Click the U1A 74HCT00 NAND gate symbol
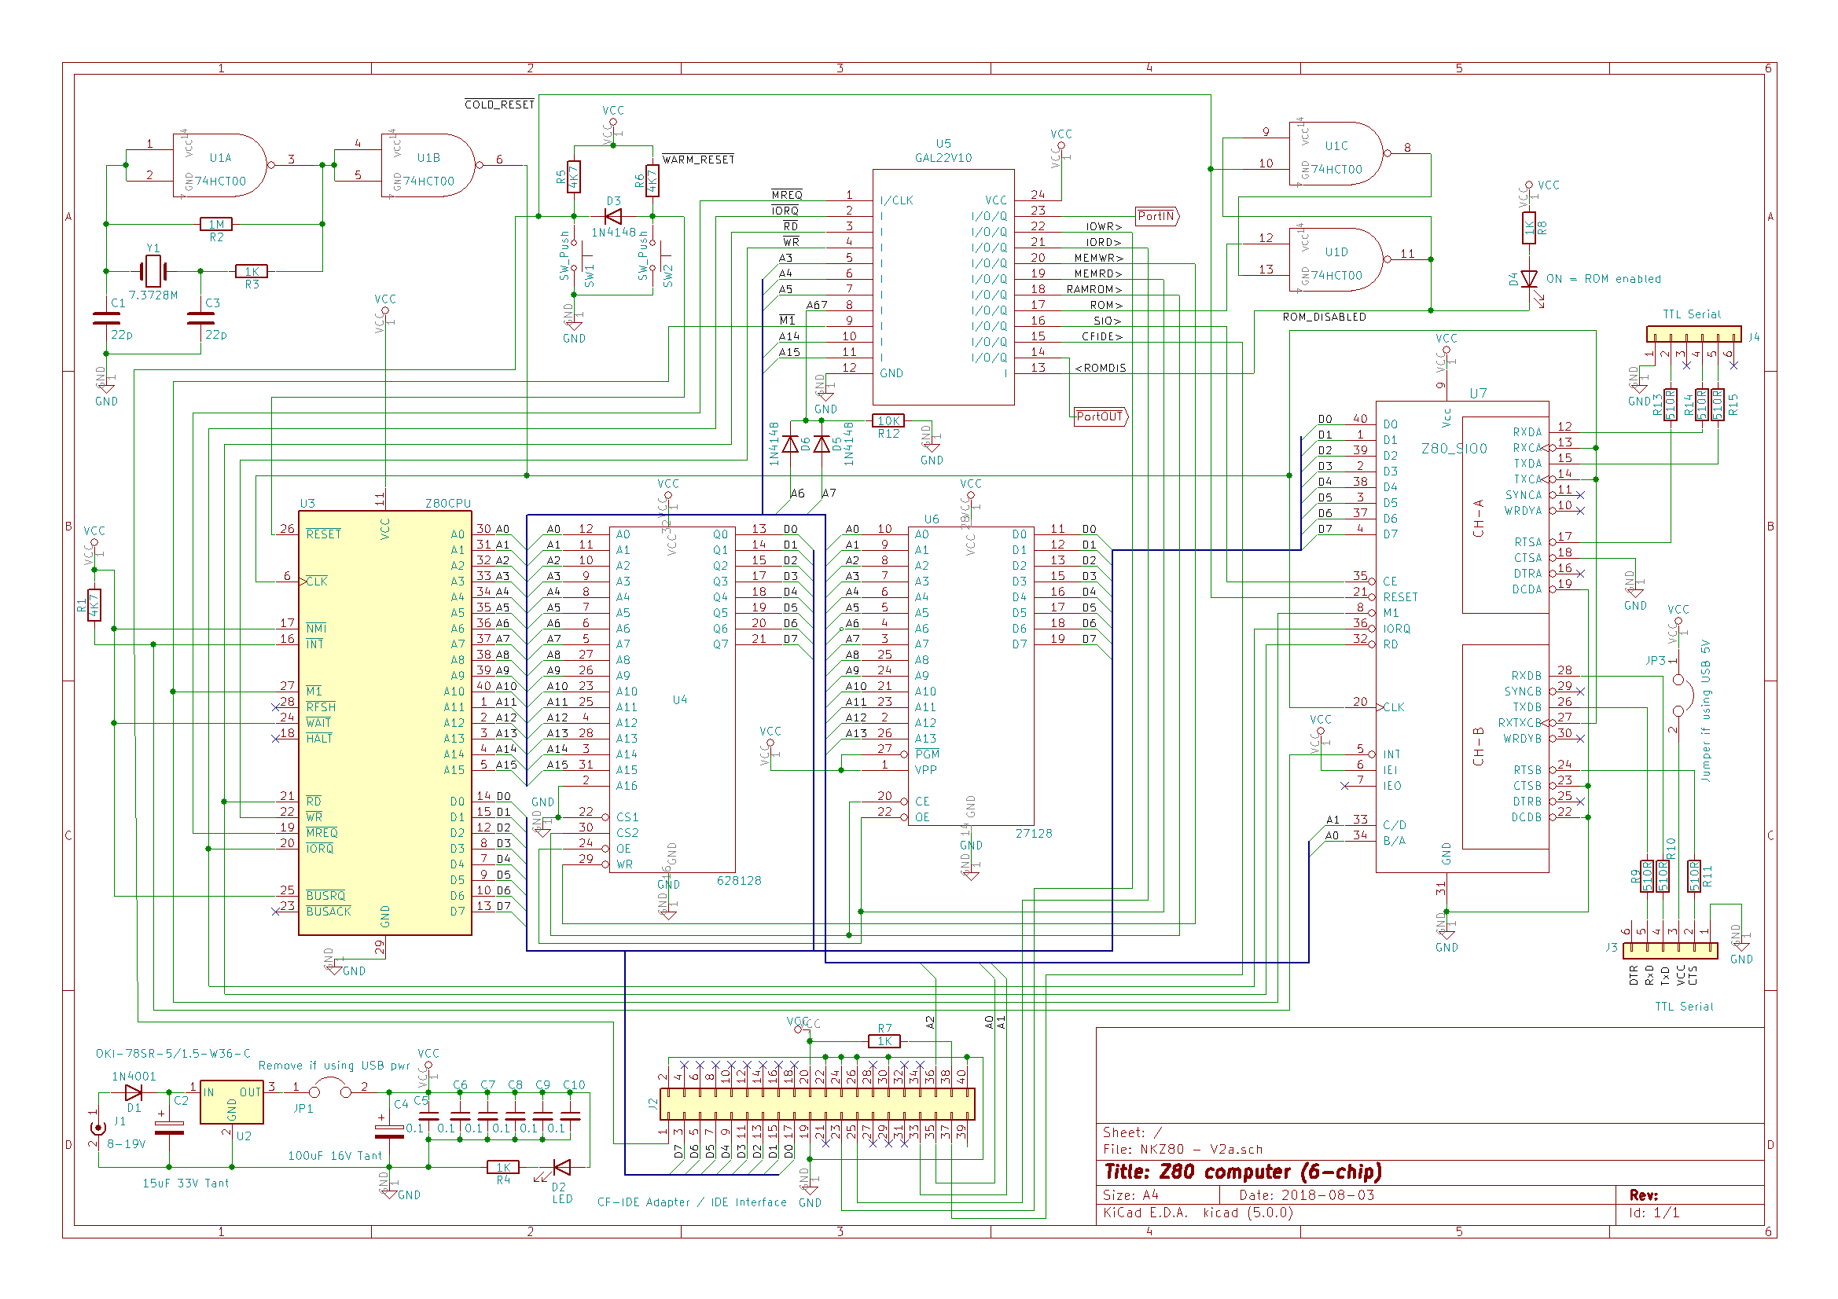This screenshot has height=1299, width=1838. coord(219,166)
